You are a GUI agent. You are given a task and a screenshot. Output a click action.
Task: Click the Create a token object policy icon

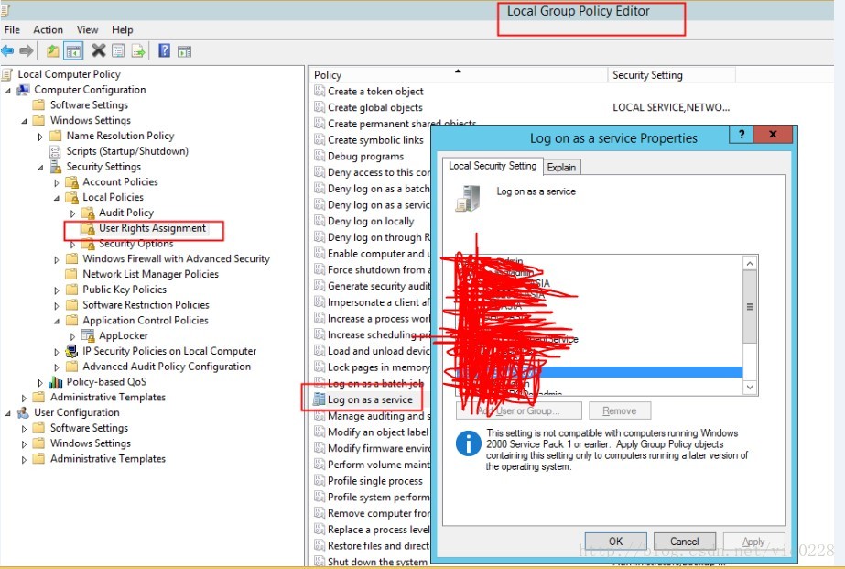coord(320,91)
